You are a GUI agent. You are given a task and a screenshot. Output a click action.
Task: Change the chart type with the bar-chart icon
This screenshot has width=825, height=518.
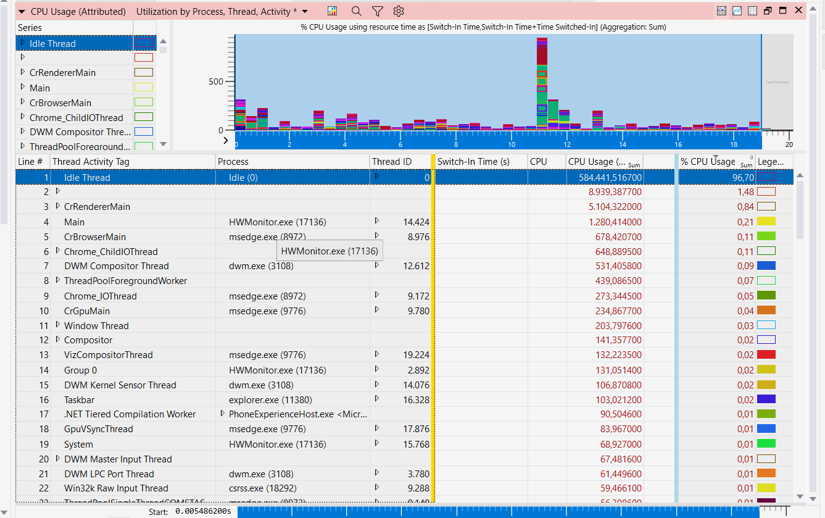(x=333, y=11)
